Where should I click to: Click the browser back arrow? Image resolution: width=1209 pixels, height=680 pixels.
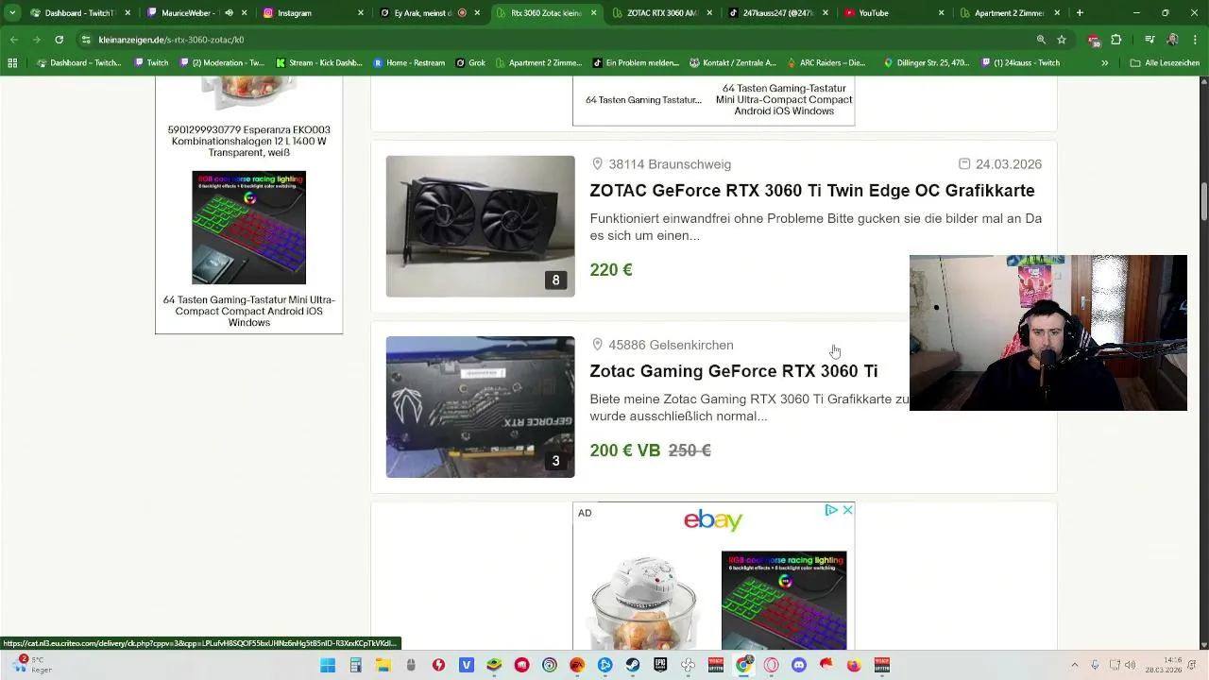pyautogui.click(x=14, y=40)
